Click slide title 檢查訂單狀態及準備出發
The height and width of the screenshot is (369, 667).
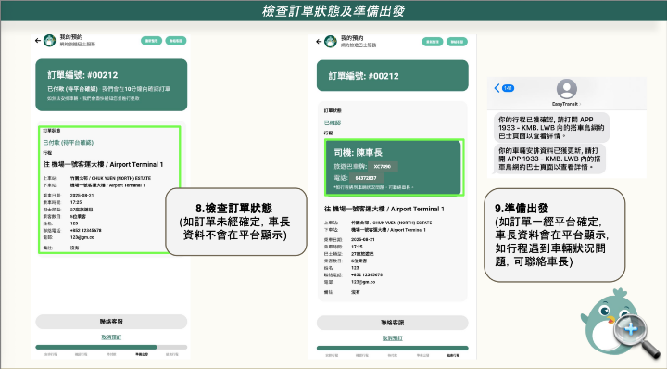(333, 10)
